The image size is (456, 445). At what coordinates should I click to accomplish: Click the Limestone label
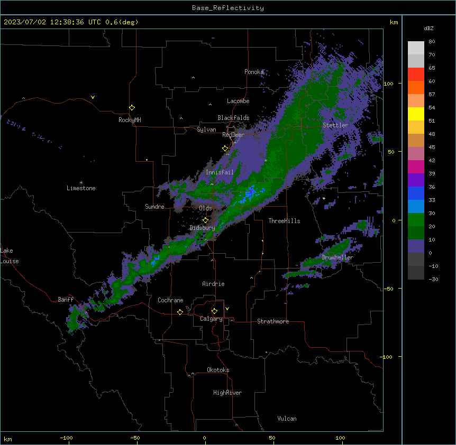81,188
